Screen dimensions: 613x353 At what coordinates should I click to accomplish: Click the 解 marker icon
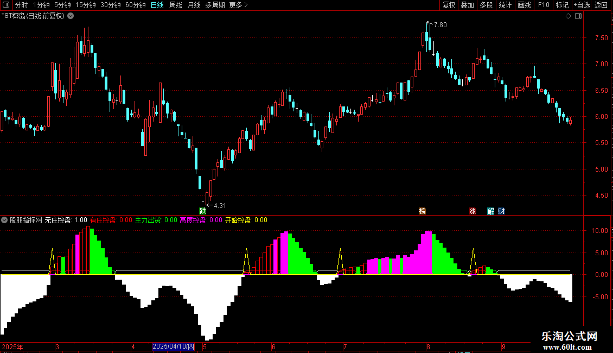[x=490, y=211]
